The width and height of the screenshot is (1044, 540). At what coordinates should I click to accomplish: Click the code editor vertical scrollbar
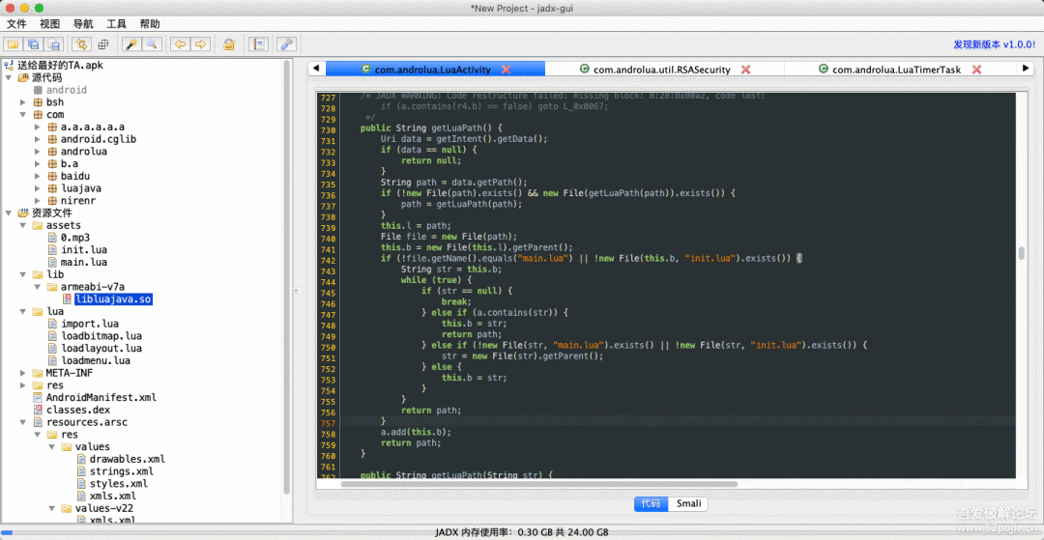click(1021, 254)
